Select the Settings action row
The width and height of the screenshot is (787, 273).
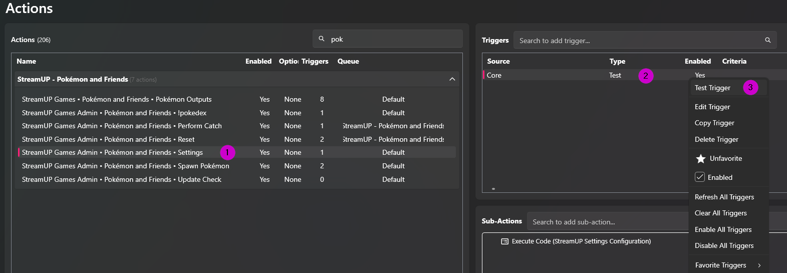pos(236,152)
